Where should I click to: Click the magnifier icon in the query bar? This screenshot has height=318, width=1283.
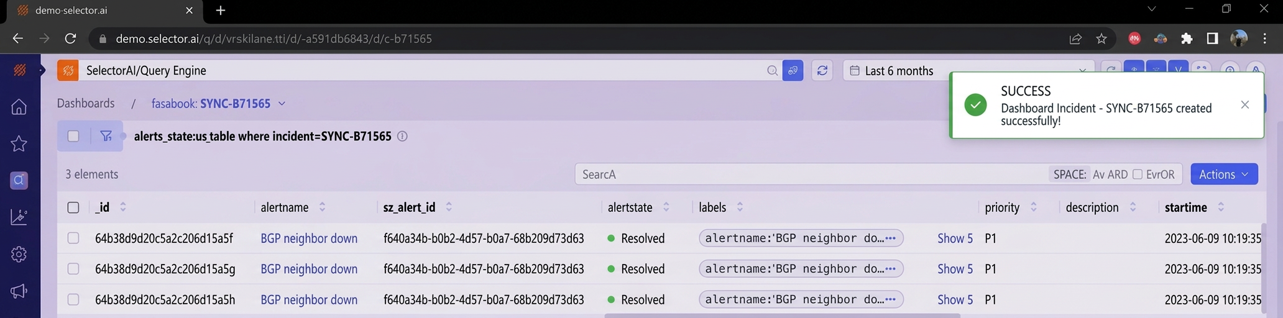(772, 71)
